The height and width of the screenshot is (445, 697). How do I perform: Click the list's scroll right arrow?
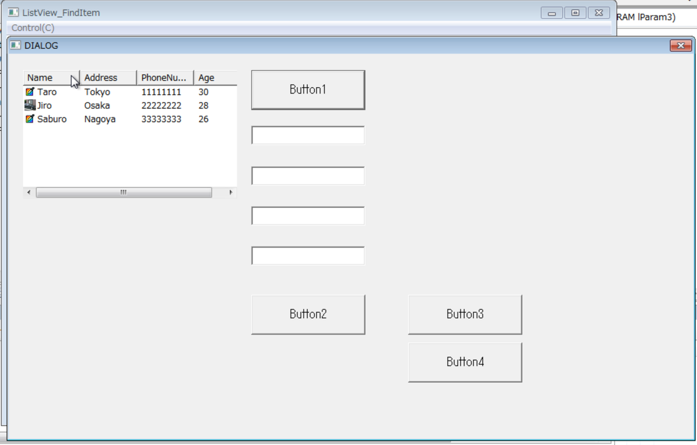[231, 192]
